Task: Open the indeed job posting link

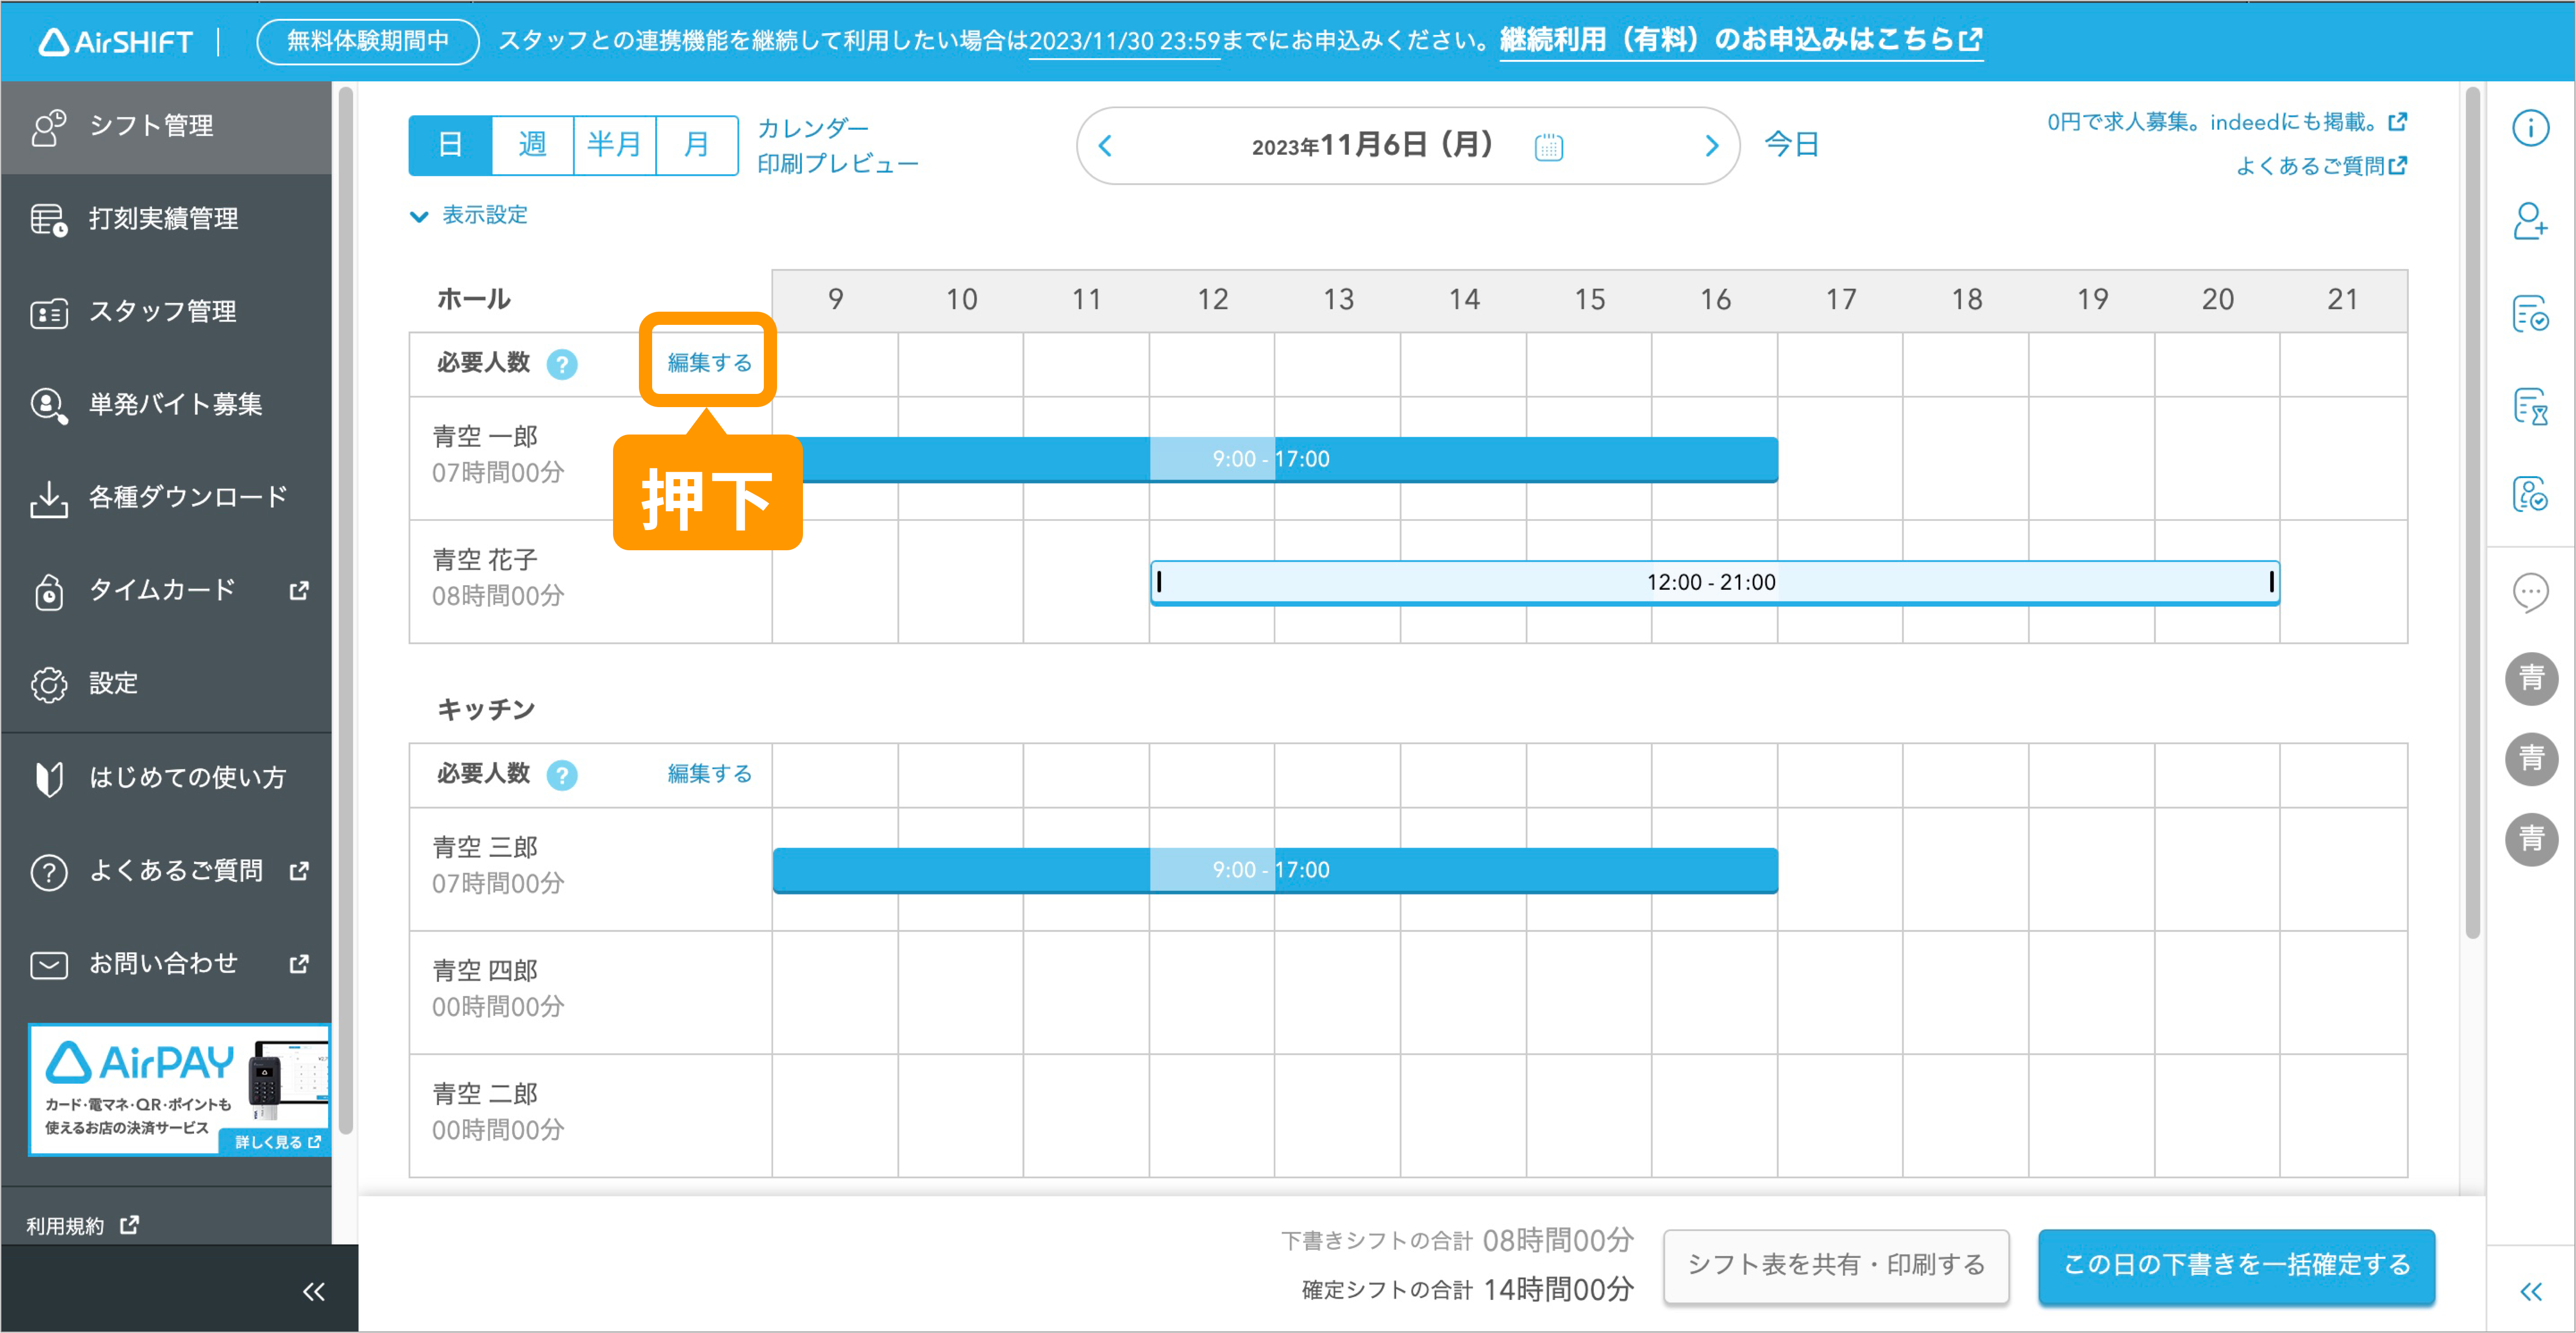Action: click(x=2226, y=122)
